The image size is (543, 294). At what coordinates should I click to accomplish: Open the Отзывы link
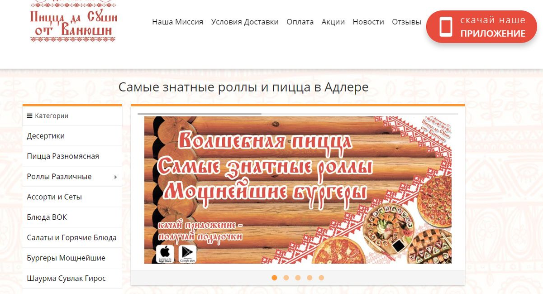[406, 22]
